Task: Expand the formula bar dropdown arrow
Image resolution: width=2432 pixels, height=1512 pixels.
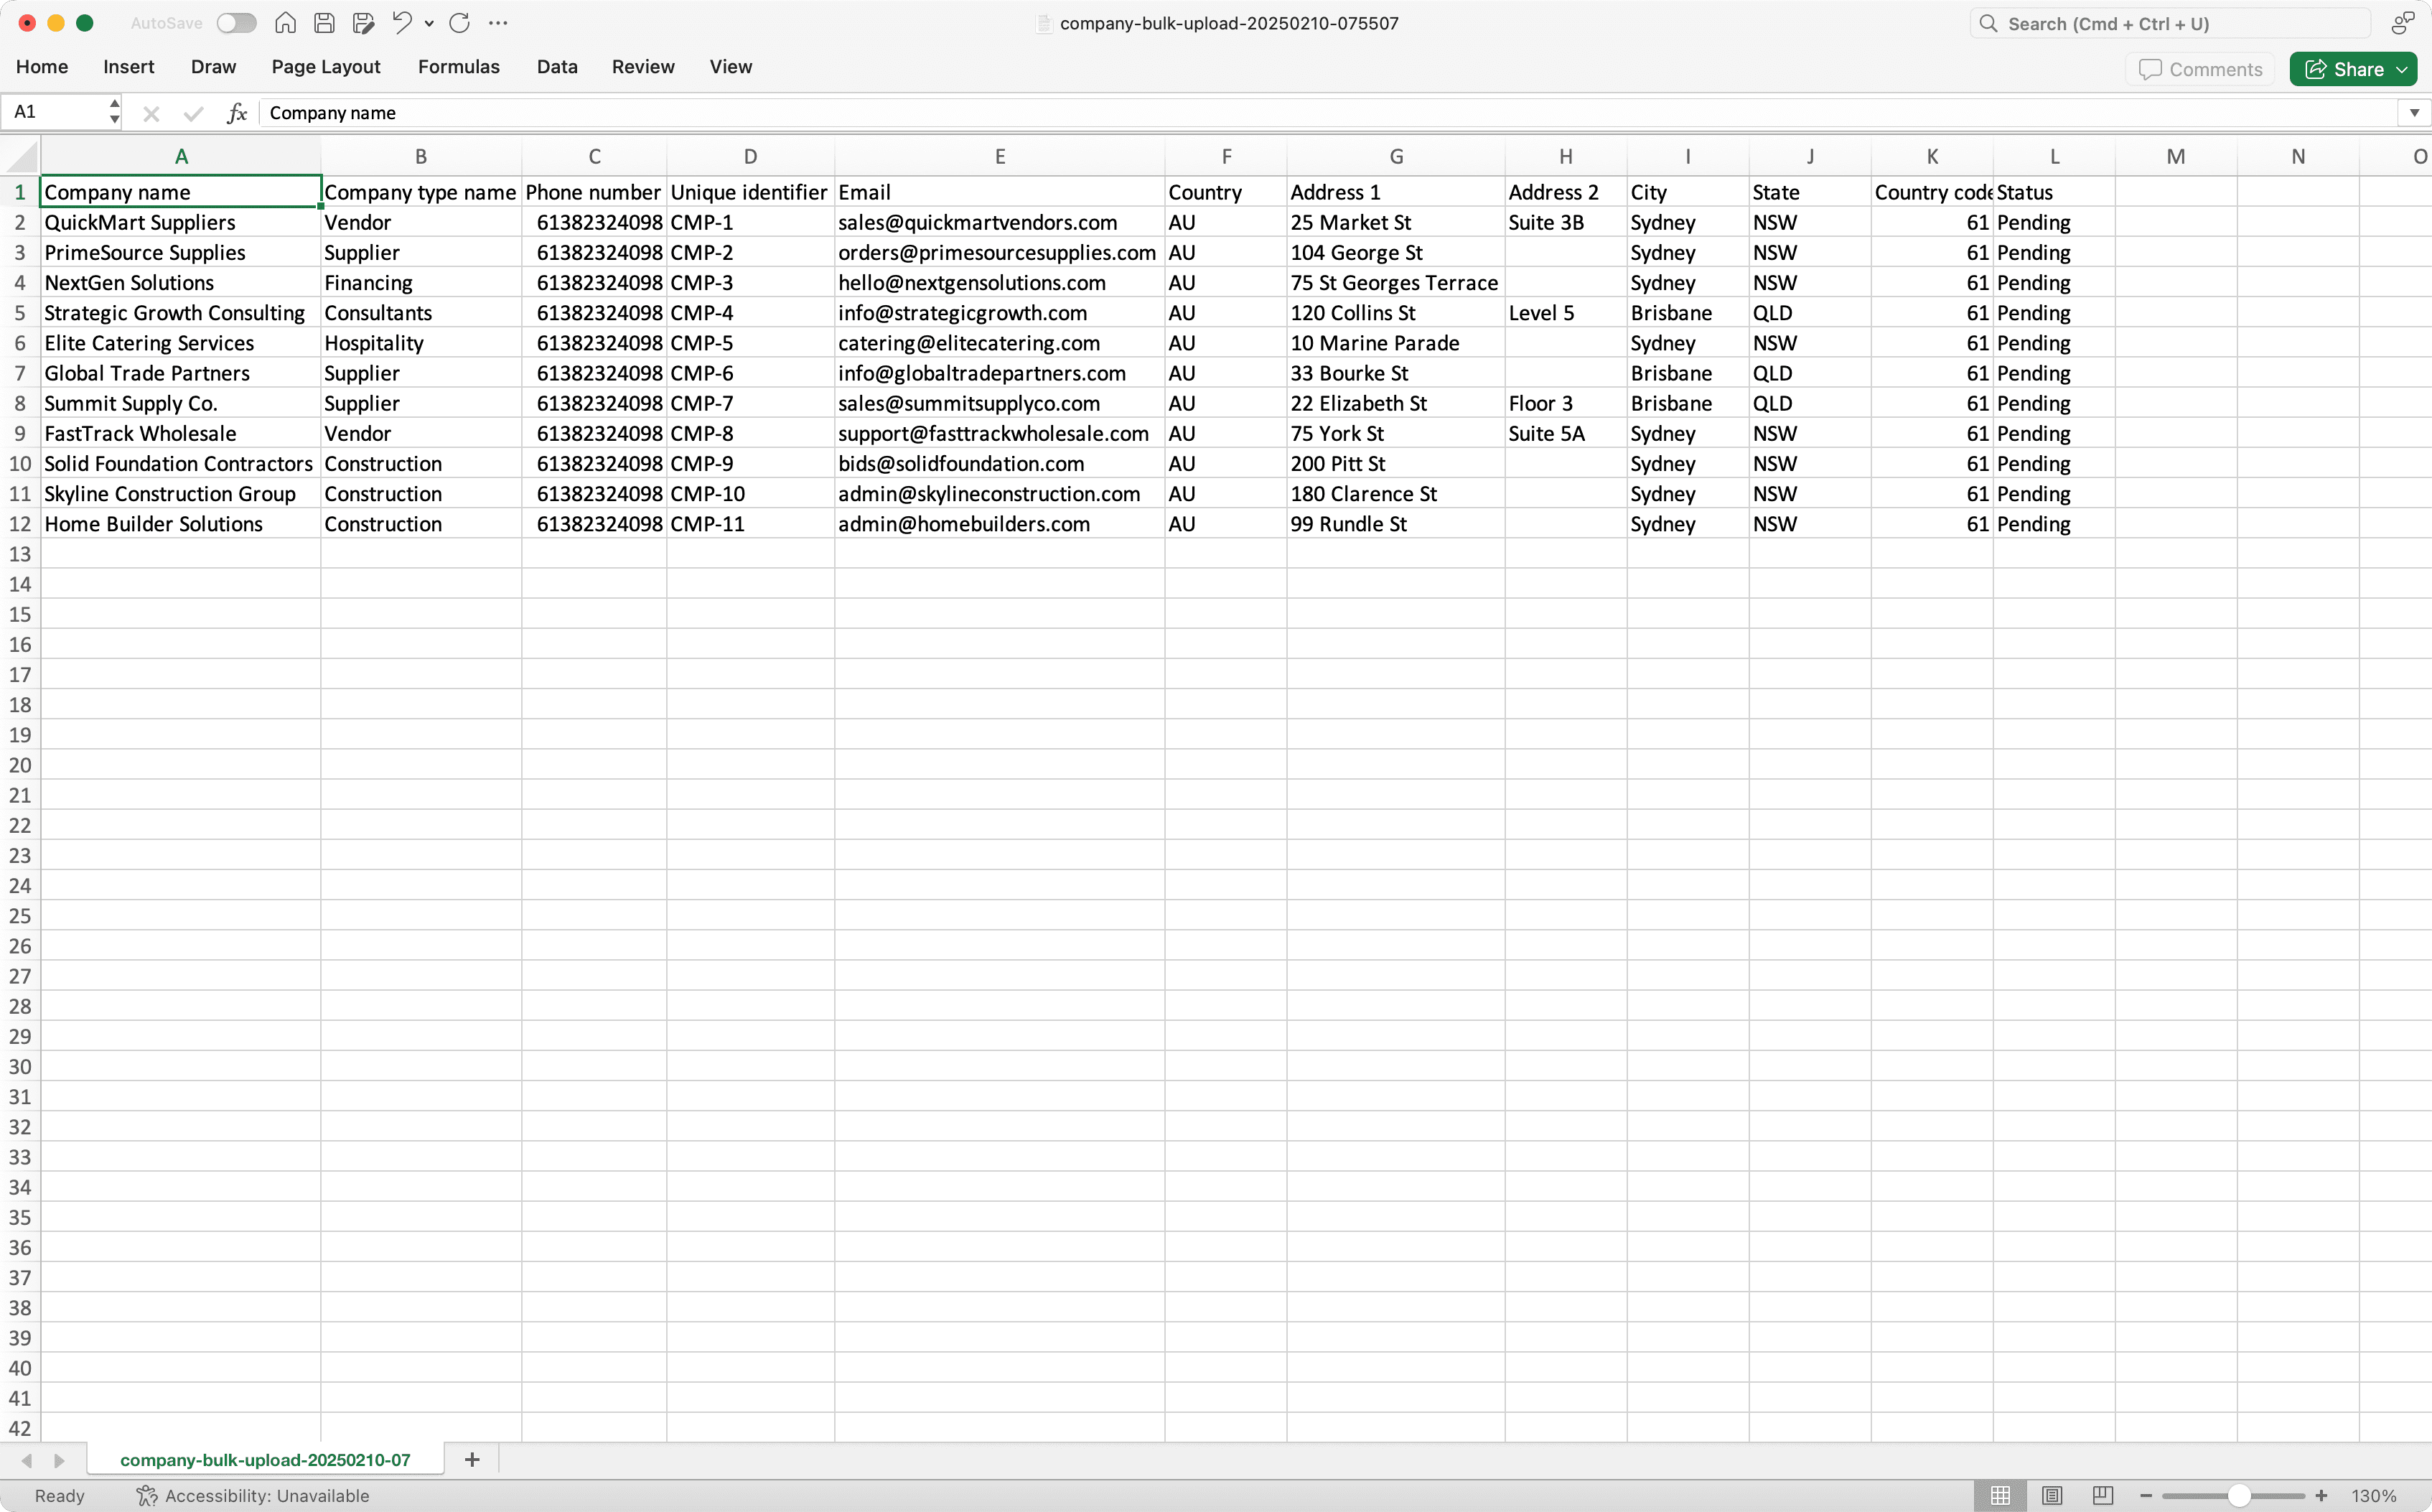Action: pos(2413,112)
